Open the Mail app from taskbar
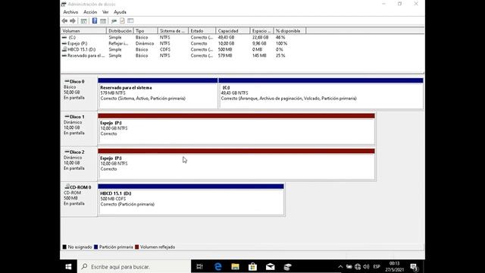Image resolution: width=485 pixels, height=273 pixels. pyautogui.click(x=270, y=266)
